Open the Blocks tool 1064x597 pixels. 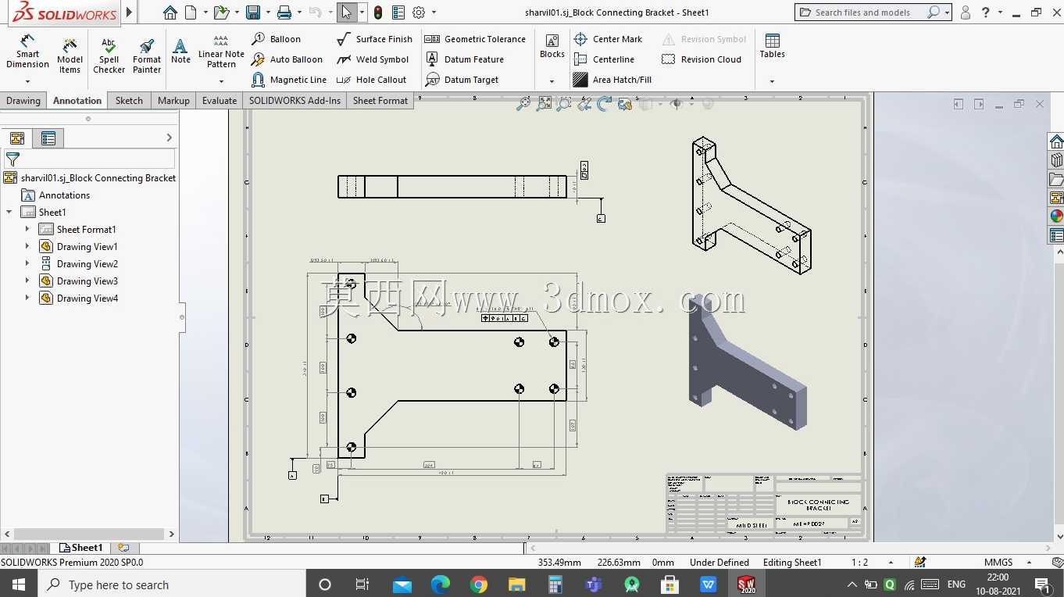coord(552,46)
